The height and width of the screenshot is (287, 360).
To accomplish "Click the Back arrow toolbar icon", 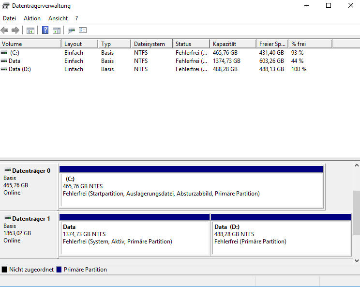I will [x=4, y=30].
